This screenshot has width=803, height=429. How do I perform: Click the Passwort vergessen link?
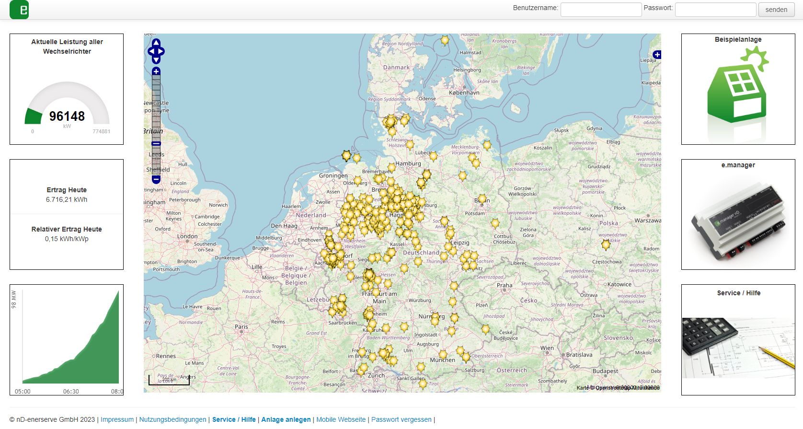click(x=401, y=419)
